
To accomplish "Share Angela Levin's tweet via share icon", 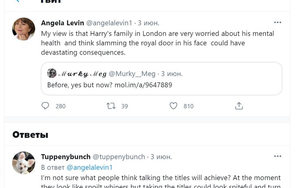I will 239,106.
